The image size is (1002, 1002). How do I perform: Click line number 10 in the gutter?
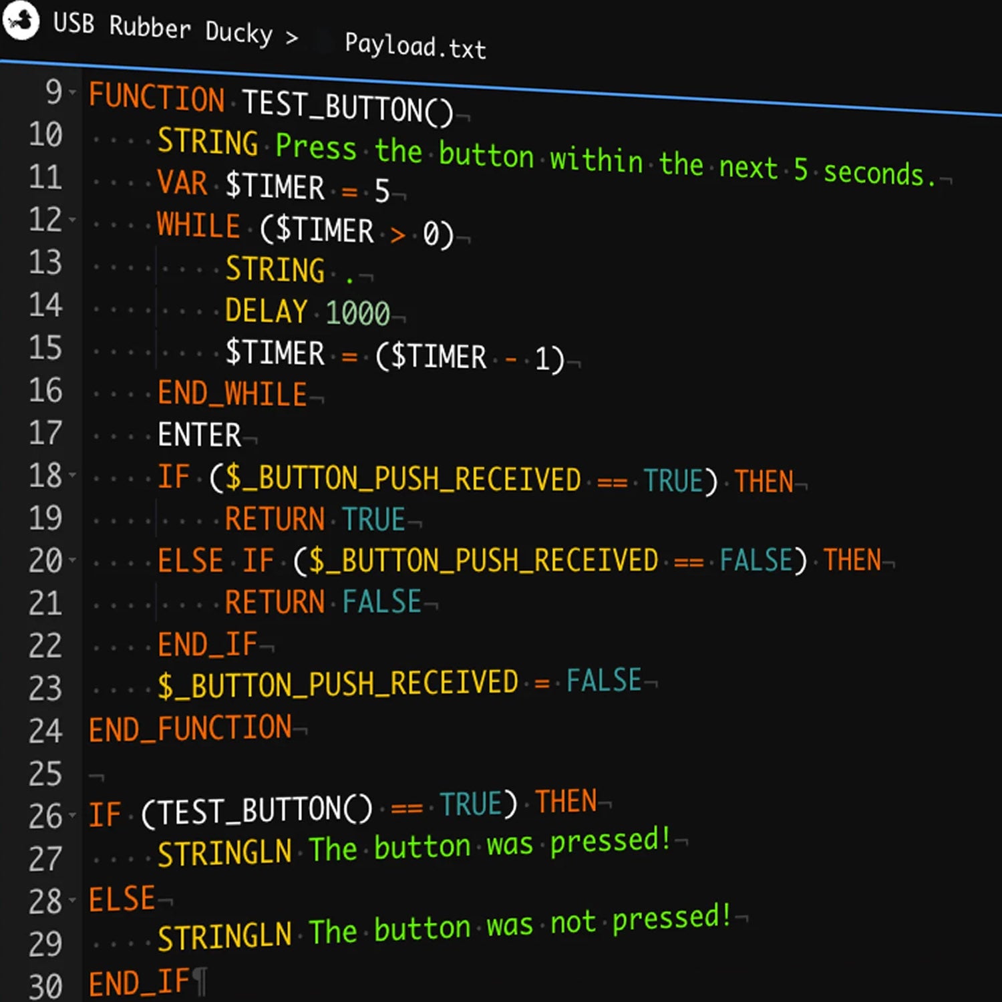point(45,135)
